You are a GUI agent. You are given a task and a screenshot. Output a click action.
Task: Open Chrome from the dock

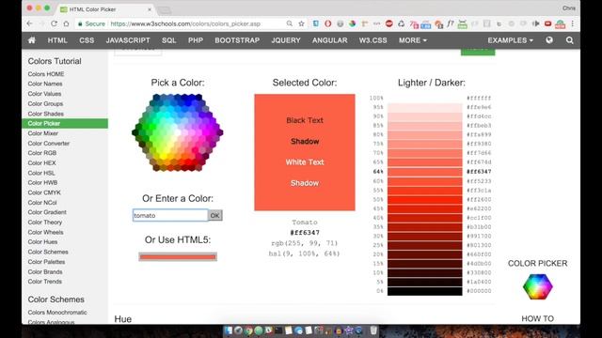248,330
